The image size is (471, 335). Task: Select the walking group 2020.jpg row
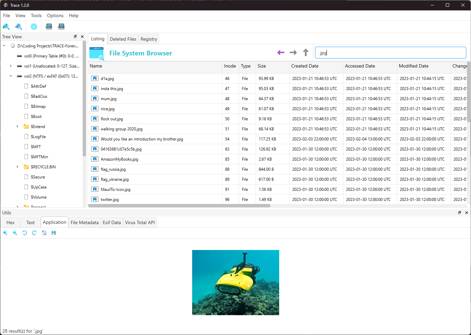[277, 129]
